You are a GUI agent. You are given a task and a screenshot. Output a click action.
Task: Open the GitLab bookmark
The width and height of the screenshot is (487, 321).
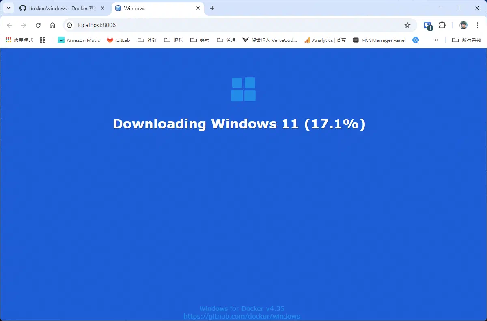tap(119, 40)
